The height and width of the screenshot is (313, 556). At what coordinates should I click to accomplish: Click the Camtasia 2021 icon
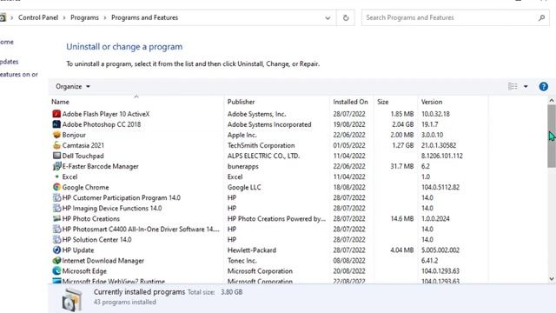coord(56,145)
